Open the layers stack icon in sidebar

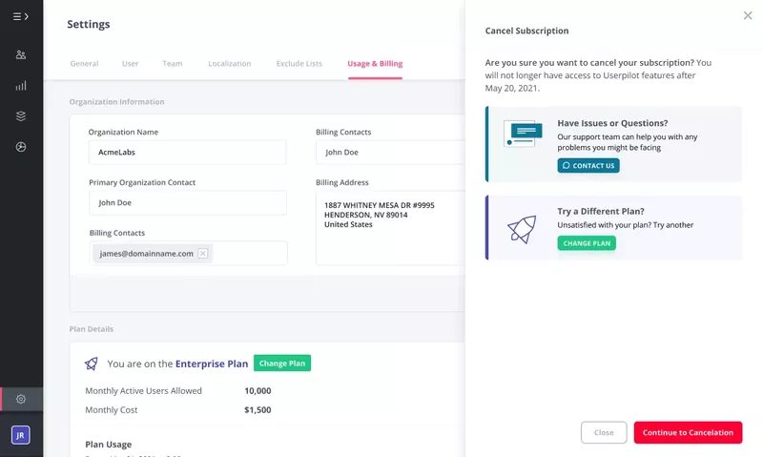click(x=20, y=116)
